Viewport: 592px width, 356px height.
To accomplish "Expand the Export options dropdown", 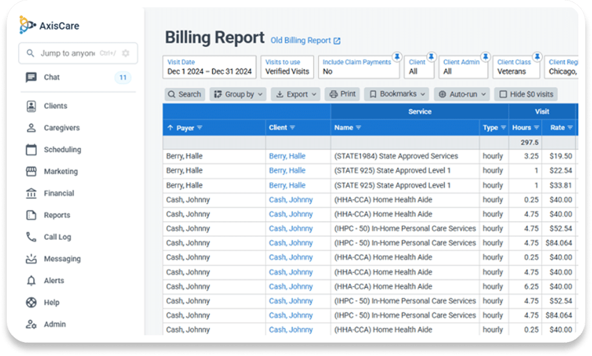I will 295,94.
